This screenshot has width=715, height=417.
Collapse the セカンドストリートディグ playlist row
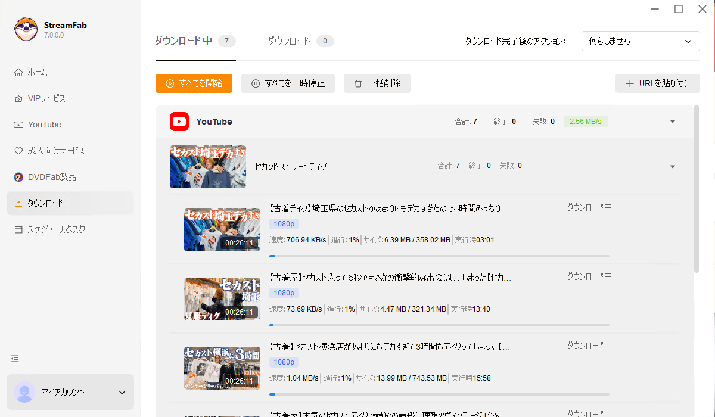pos(672,166)
